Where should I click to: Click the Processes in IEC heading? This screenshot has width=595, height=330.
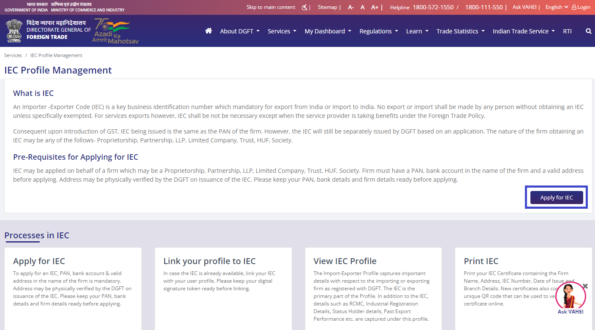pyautogui.click(x=37, y=235)
